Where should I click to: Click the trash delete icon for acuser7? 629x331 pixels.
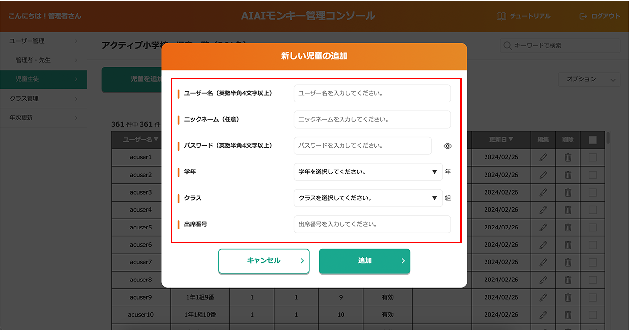pyautogui.click(x=568, y=262)
